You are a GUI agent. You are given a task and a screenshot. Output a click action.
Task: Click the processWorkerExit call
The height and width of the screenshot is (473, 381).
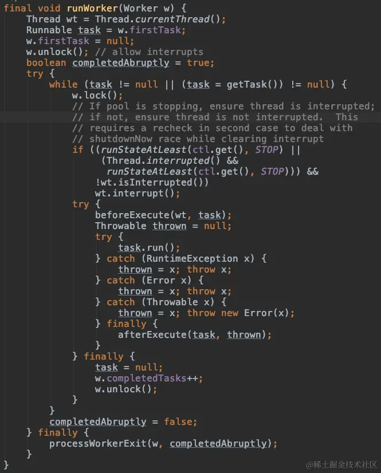[163, 443]
